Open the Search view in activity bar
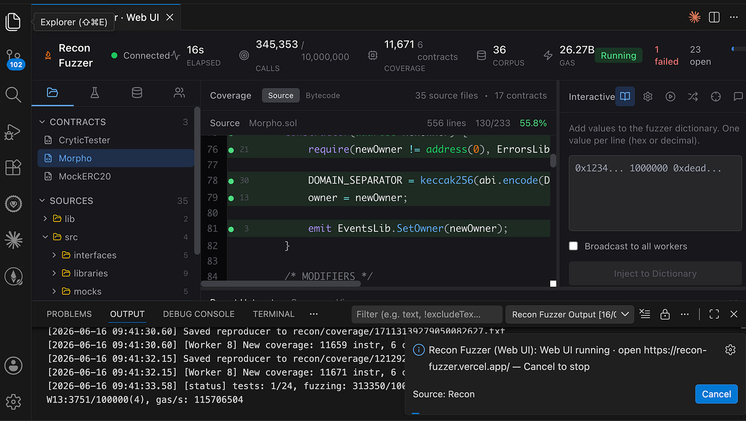Viewport: 746px width, 421px height. point(13,94)
